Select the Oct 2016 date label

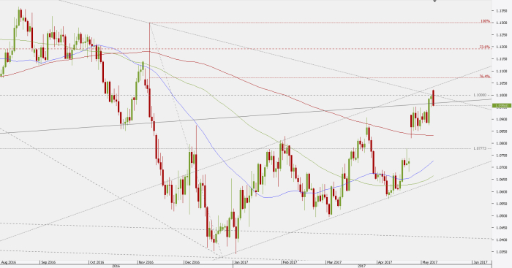tap(97, 262)
